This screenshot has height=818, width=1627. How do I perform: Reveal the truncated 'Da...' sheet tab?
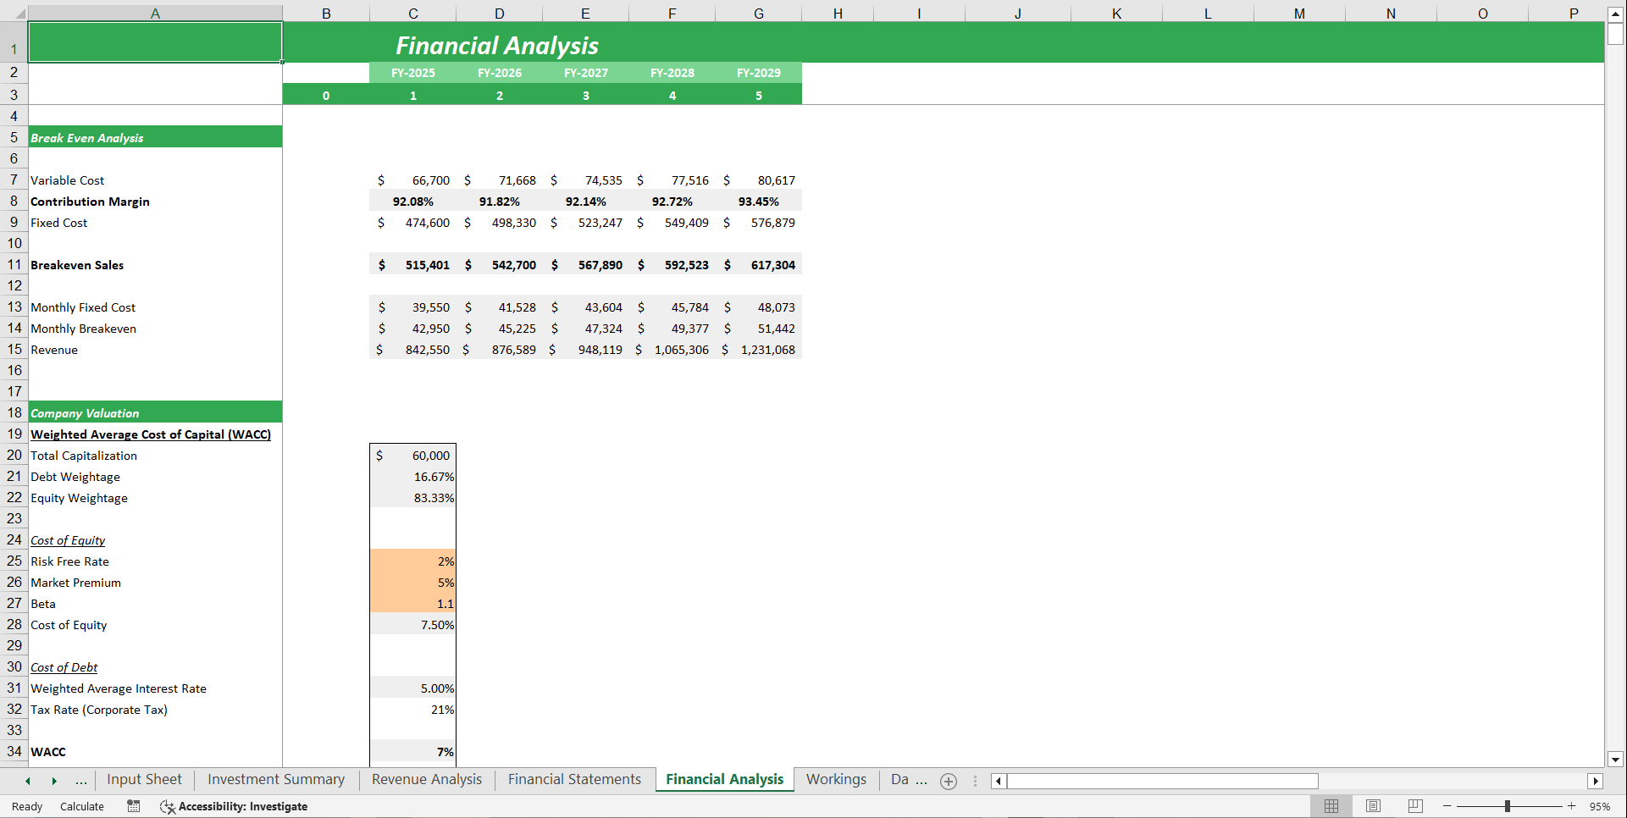click(x=908, y=780)
